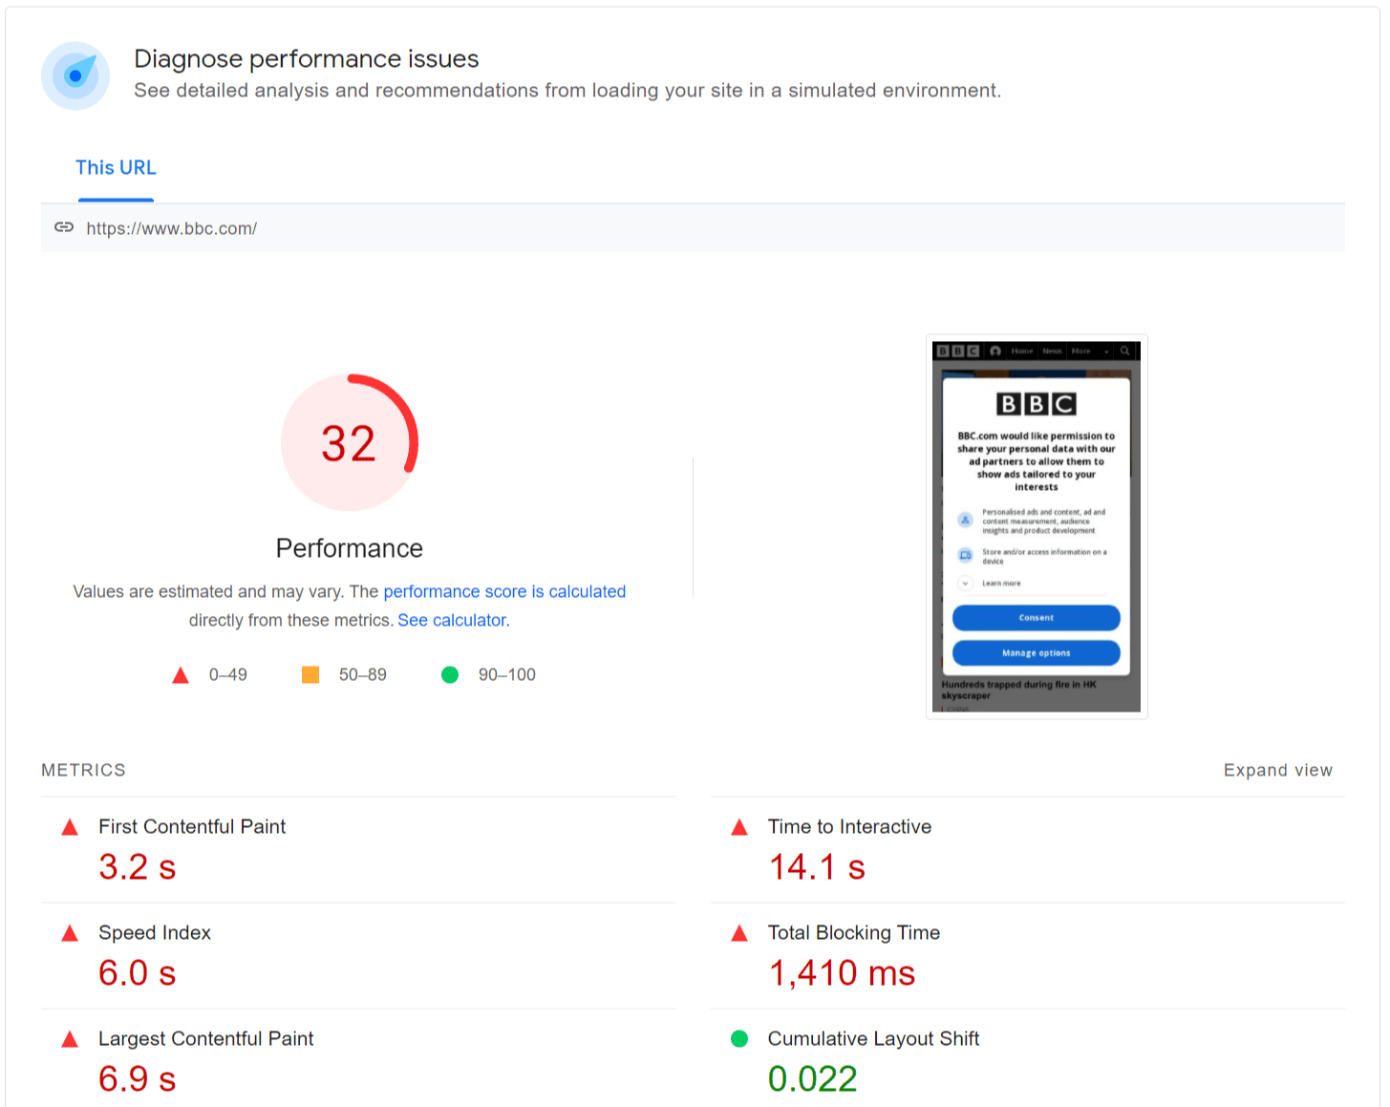The height and width of the screenshot is (1107, 1390).
Task: Click the red 0–49 legend triangle
Action: coord(181,674)
